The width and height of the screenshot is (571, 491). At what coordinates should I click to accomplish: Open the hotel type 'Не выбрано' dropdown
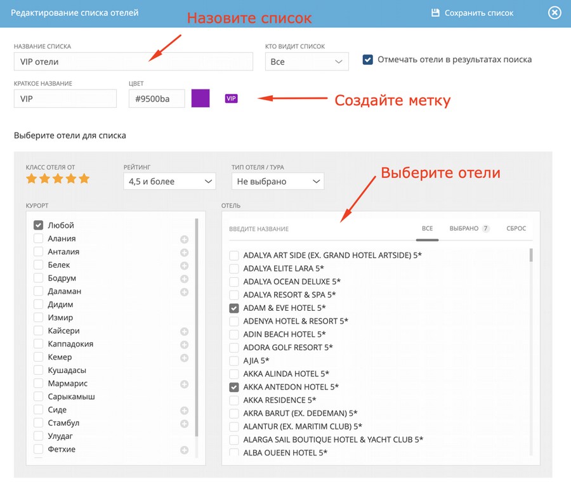coord(277,181)
